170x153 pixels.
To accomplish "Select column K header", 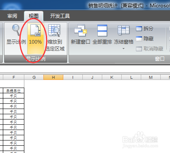I will pyautogui.click(x=112, y=78).
